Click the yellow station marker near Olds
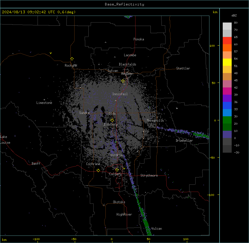 tap(112, 120)
